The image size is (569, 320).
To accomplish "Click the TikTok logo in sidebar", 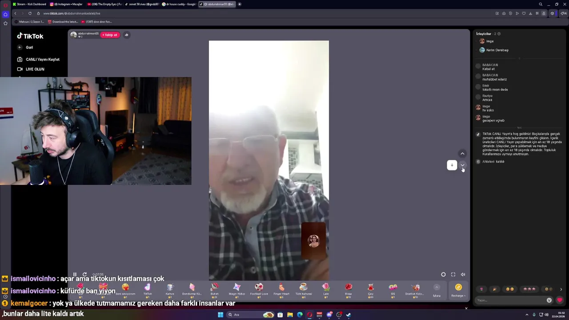I will tap(30, 36).
